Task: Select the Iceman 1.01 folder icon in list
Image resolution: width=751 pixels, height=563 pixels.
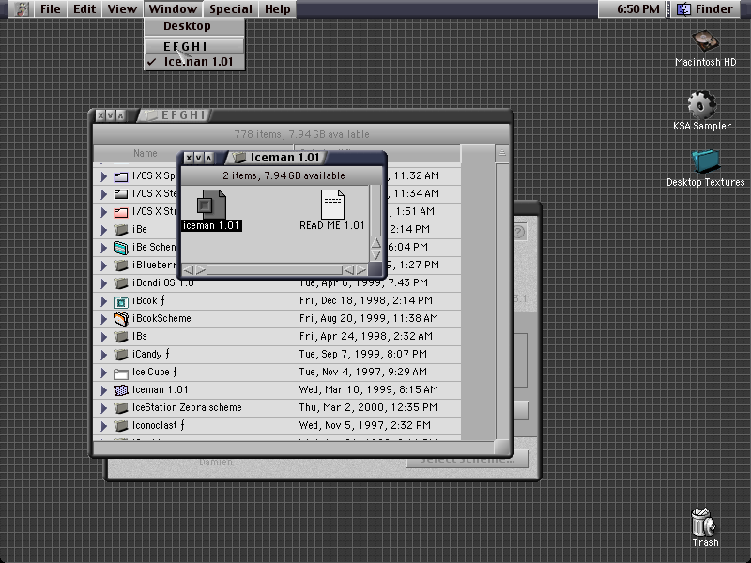Action: point(121,390)
